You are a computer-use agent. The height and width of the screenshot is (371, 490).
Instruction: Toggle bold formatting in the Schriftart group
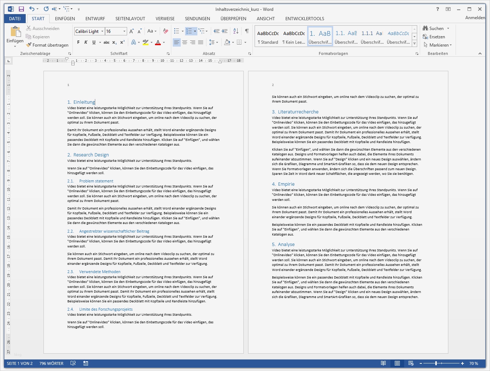point(78,42)
